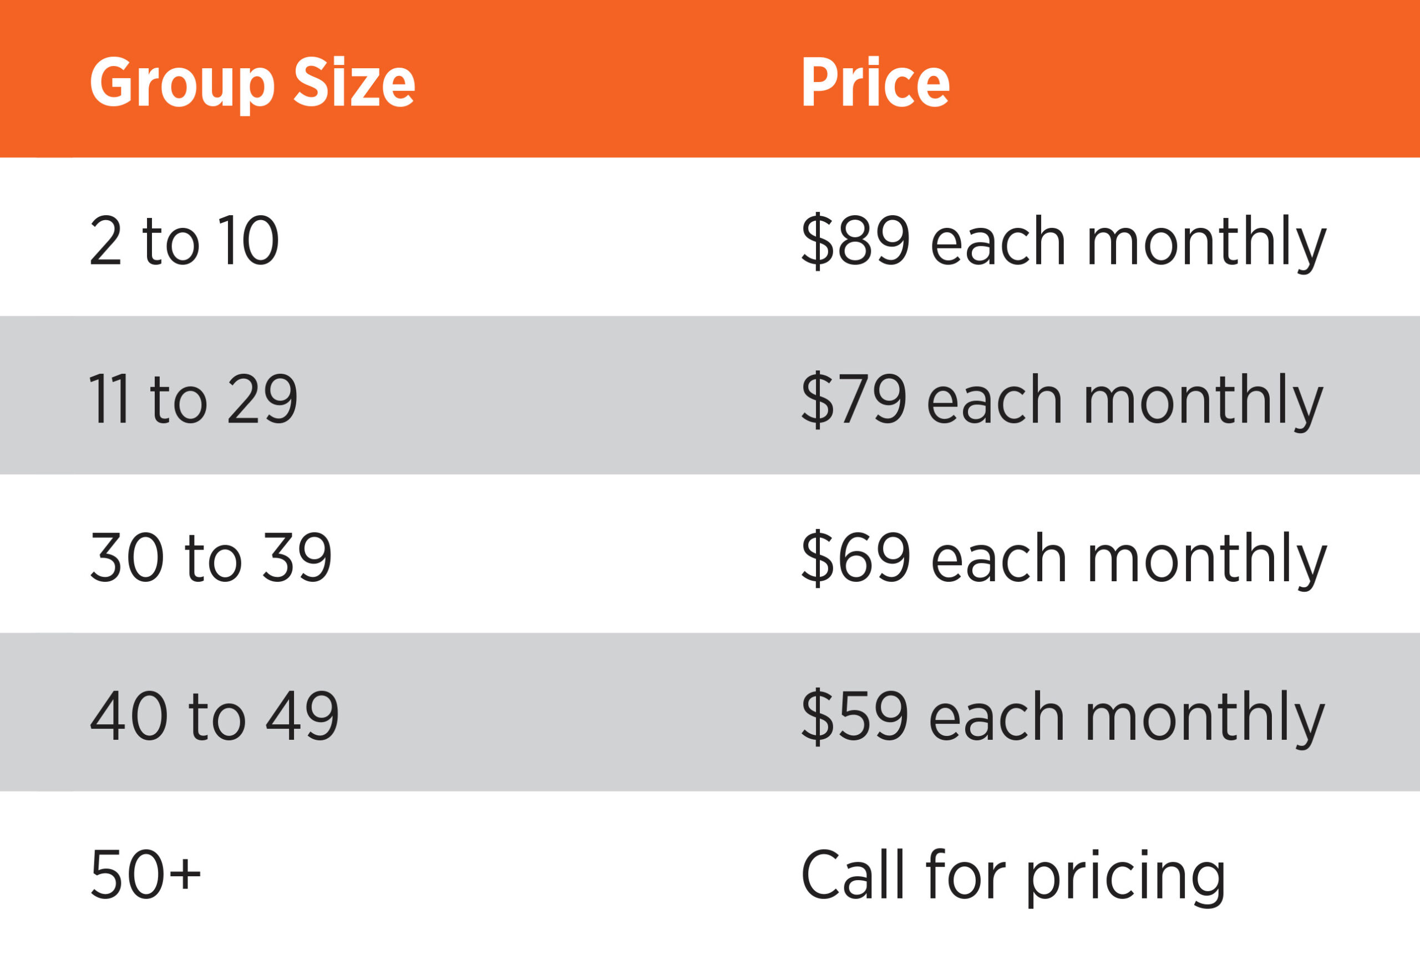Select the "11 to 29" group size cell
This screenshot has width=1420, height=955.
[x=194, y=399]
